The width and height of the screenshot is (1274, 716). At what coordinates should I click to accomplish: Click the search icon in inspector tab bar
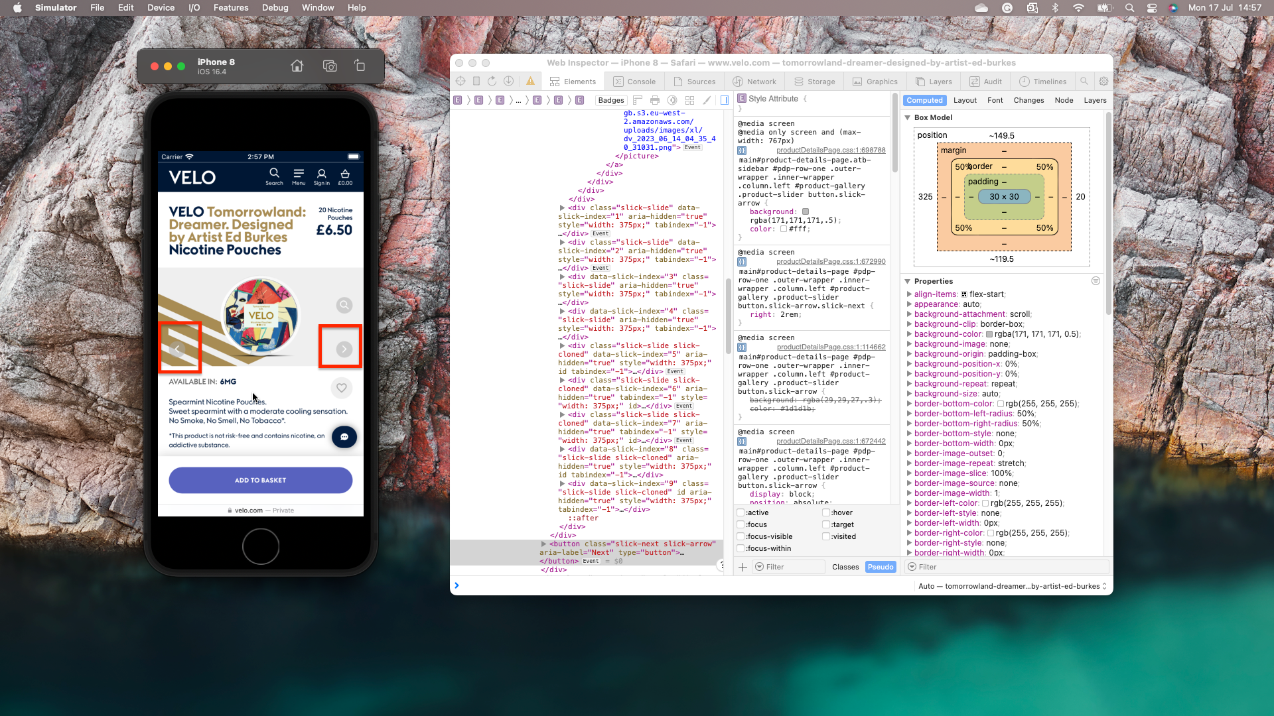pyautogui.click(x=1084, y=82)
